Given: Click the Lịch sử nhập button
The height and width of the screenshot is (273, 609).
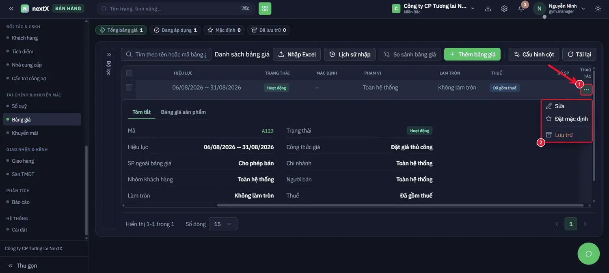Looking at the screenshot, I should click(x=350, y=54).
